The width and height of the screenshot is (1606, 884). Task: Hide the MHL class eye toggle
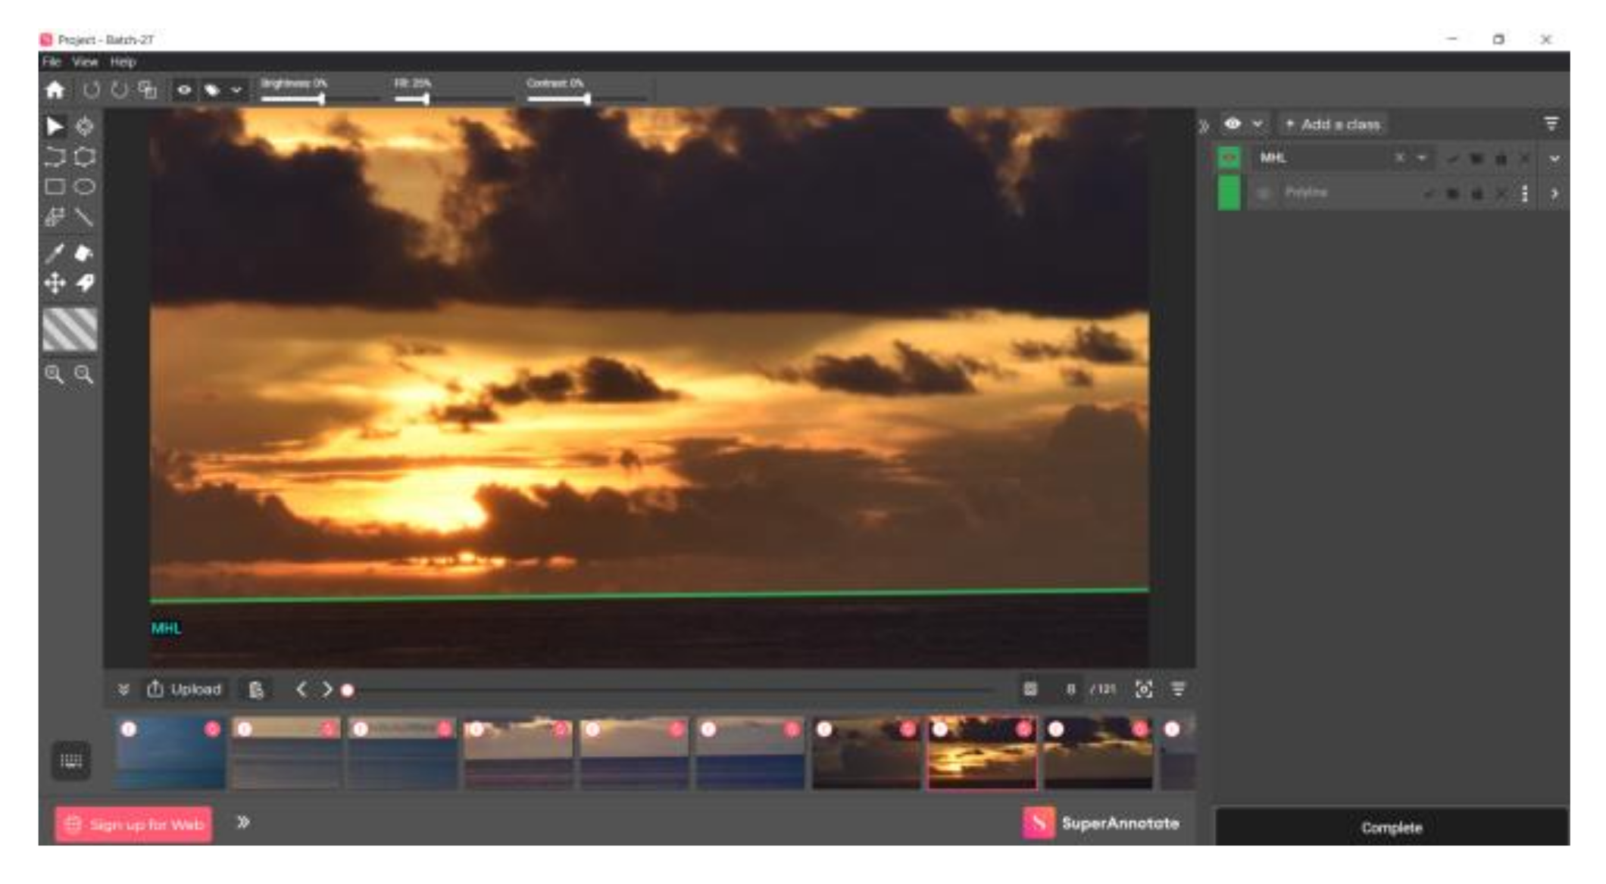[1229, 157]
